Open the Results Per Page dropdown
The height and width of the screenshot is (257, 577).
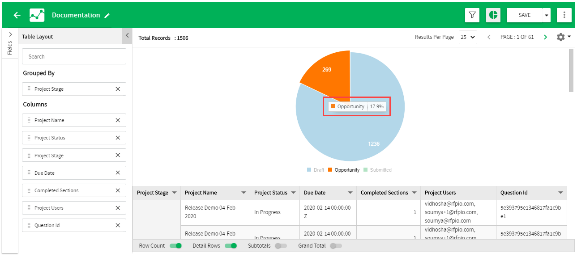(468, 37)
